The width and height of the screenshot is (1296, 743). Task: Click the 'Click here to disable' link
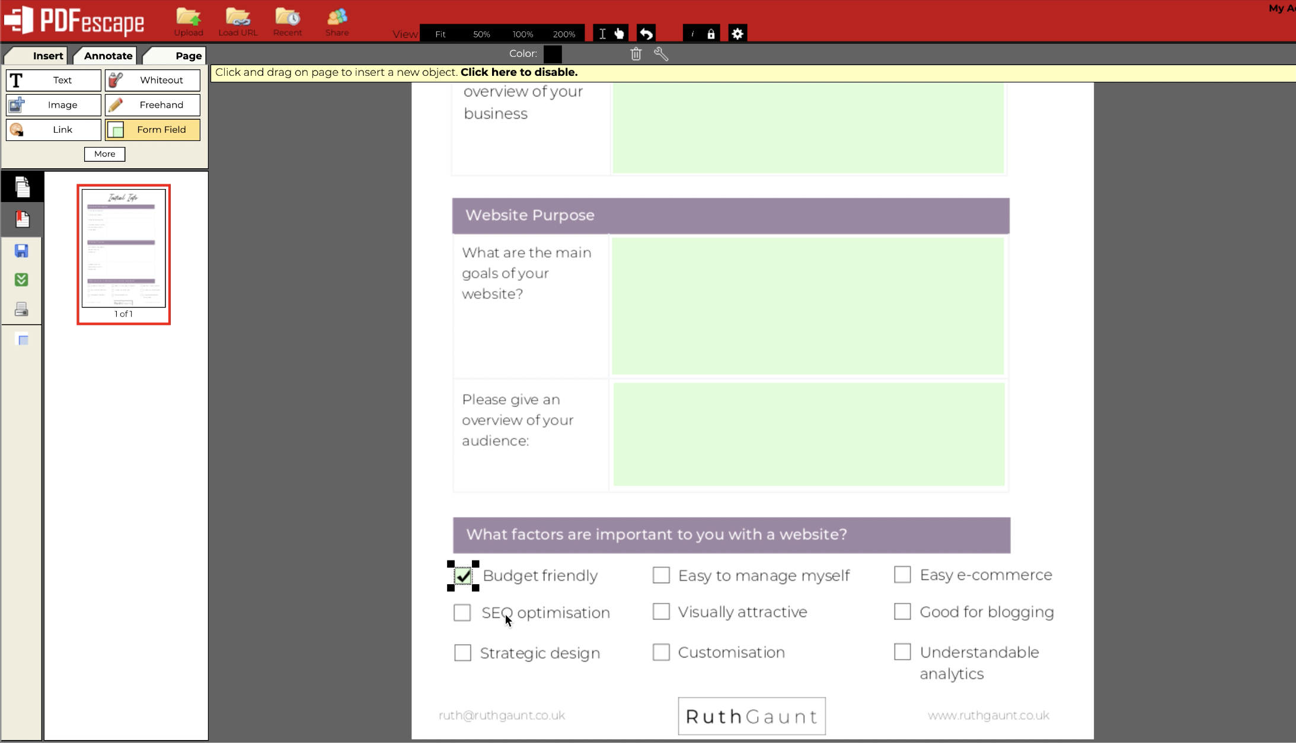point(519,72)
